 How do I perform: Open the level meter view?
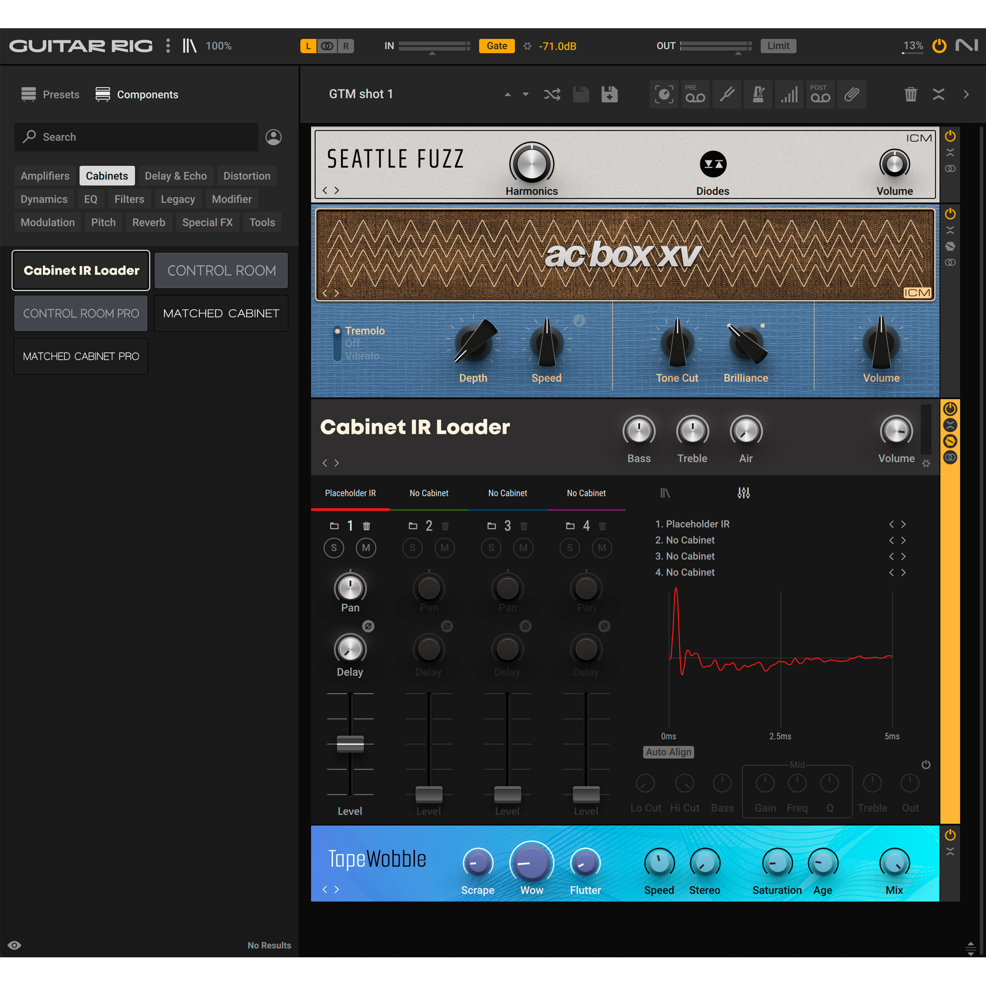pyautogui.click(x=789, y=94)
